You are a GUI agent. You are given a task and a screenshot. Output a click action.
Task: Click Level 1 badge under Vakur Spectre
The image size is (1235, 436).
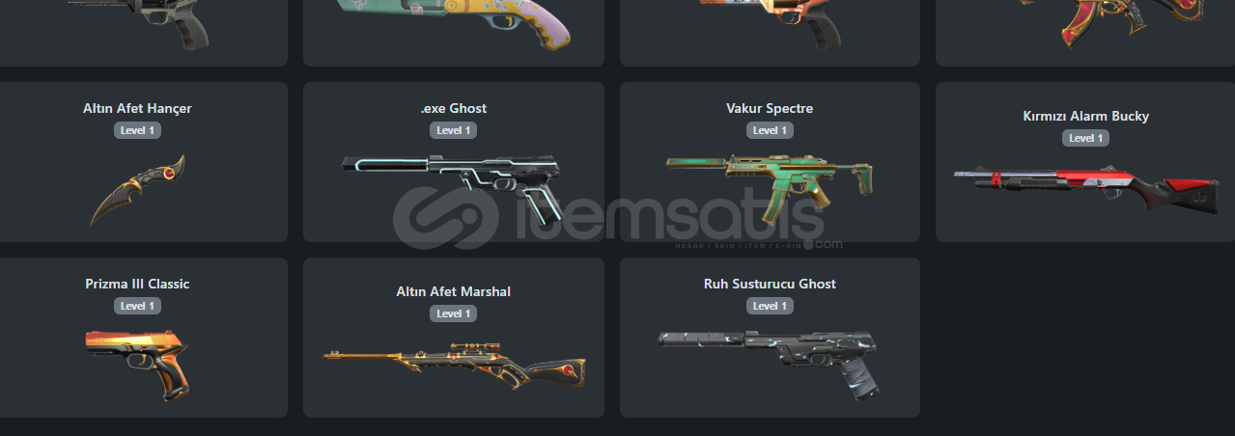770,130
